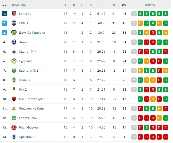Sort by the РГ goal difference header
This screenshot has width=173, height=143.
(114, 5)
